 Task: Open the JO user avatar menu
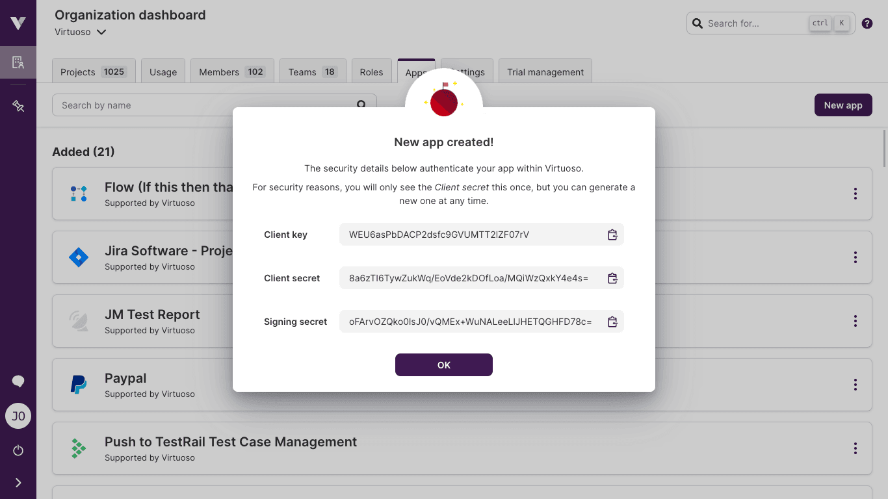(x=18, y=416)
